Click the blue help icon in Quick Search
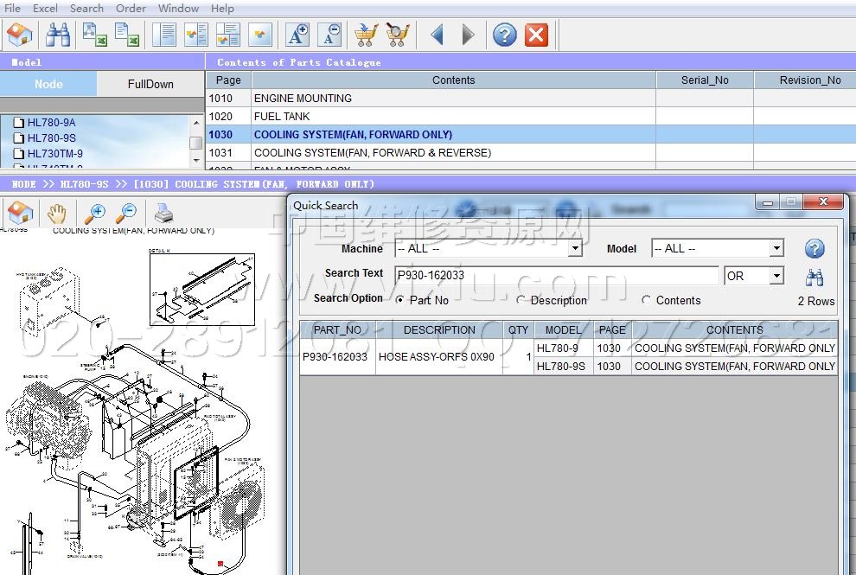Viewport: 856px width, 575px height. [814, 249]
